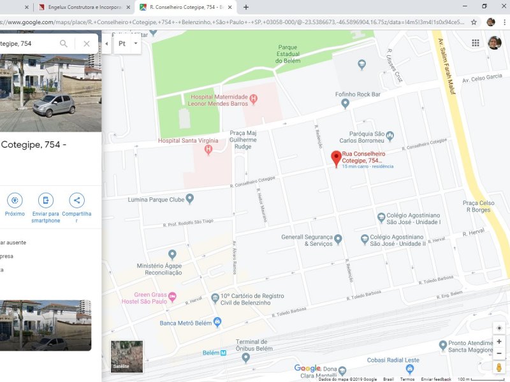Click Pronto Atendimento Sancta Maggiore pin

coord(442,345)
